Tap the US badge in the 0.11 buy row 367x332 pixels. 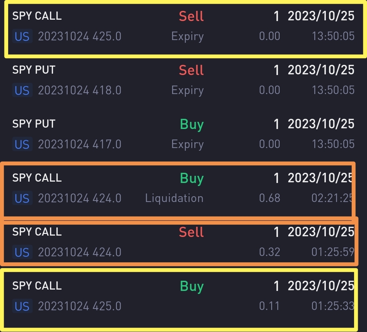pos(22,306)
